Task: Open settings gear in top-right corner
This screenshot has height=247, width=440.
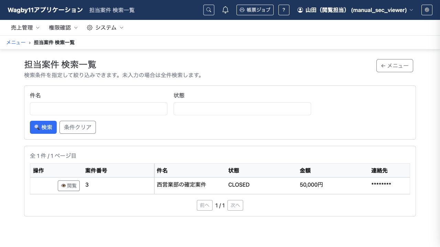Action: (427, 10)
